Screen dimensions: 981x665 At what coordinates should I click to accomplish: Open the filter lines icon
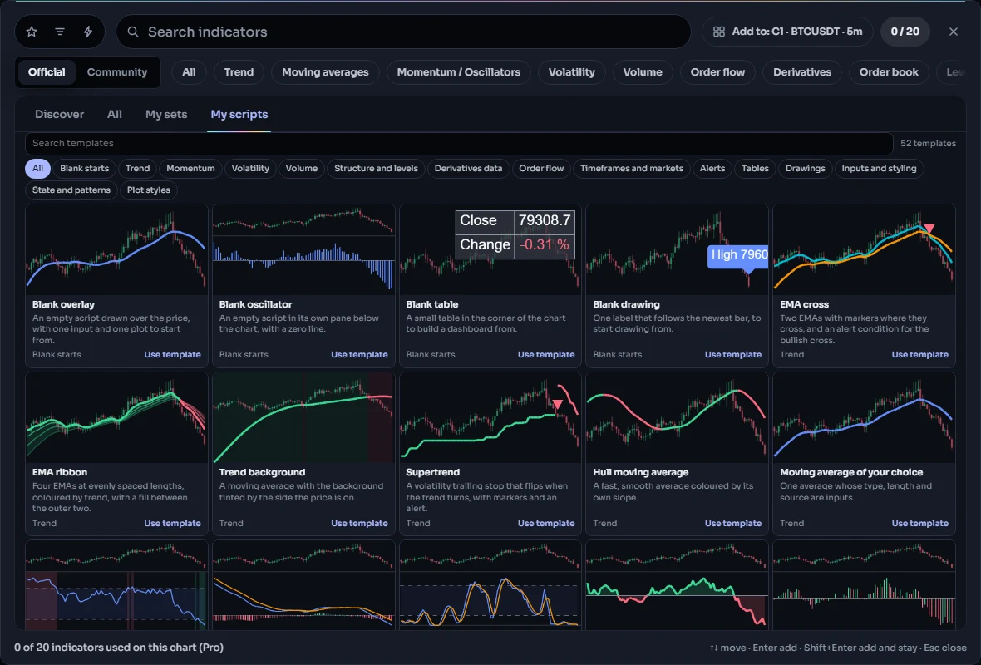(60, 32)
